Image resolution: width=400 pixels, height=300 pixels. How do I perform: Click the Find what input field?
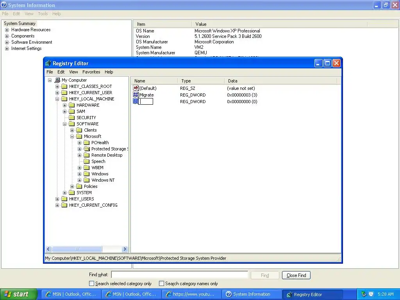click(180, 275)
